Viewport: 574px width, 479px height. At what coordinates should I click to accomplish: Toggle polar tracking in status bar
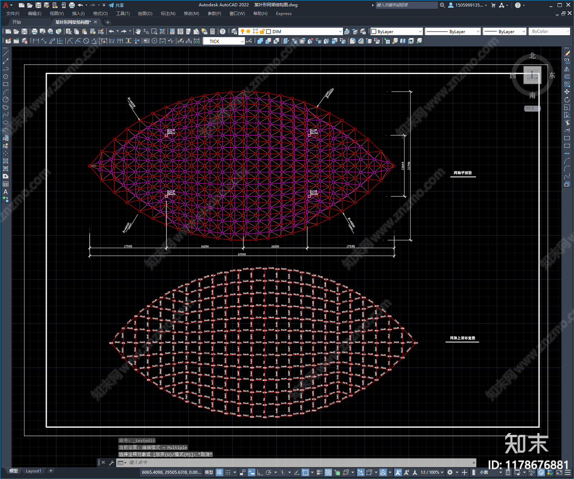point(268,472)
